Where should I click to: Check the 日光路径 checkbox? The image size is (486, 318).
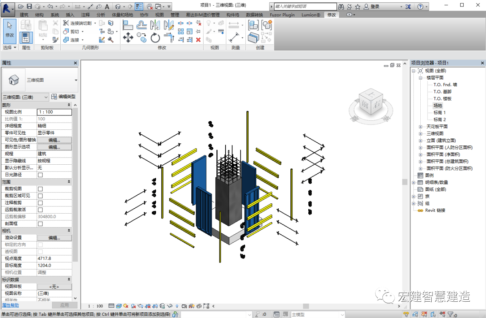click(x=40, y=175)
